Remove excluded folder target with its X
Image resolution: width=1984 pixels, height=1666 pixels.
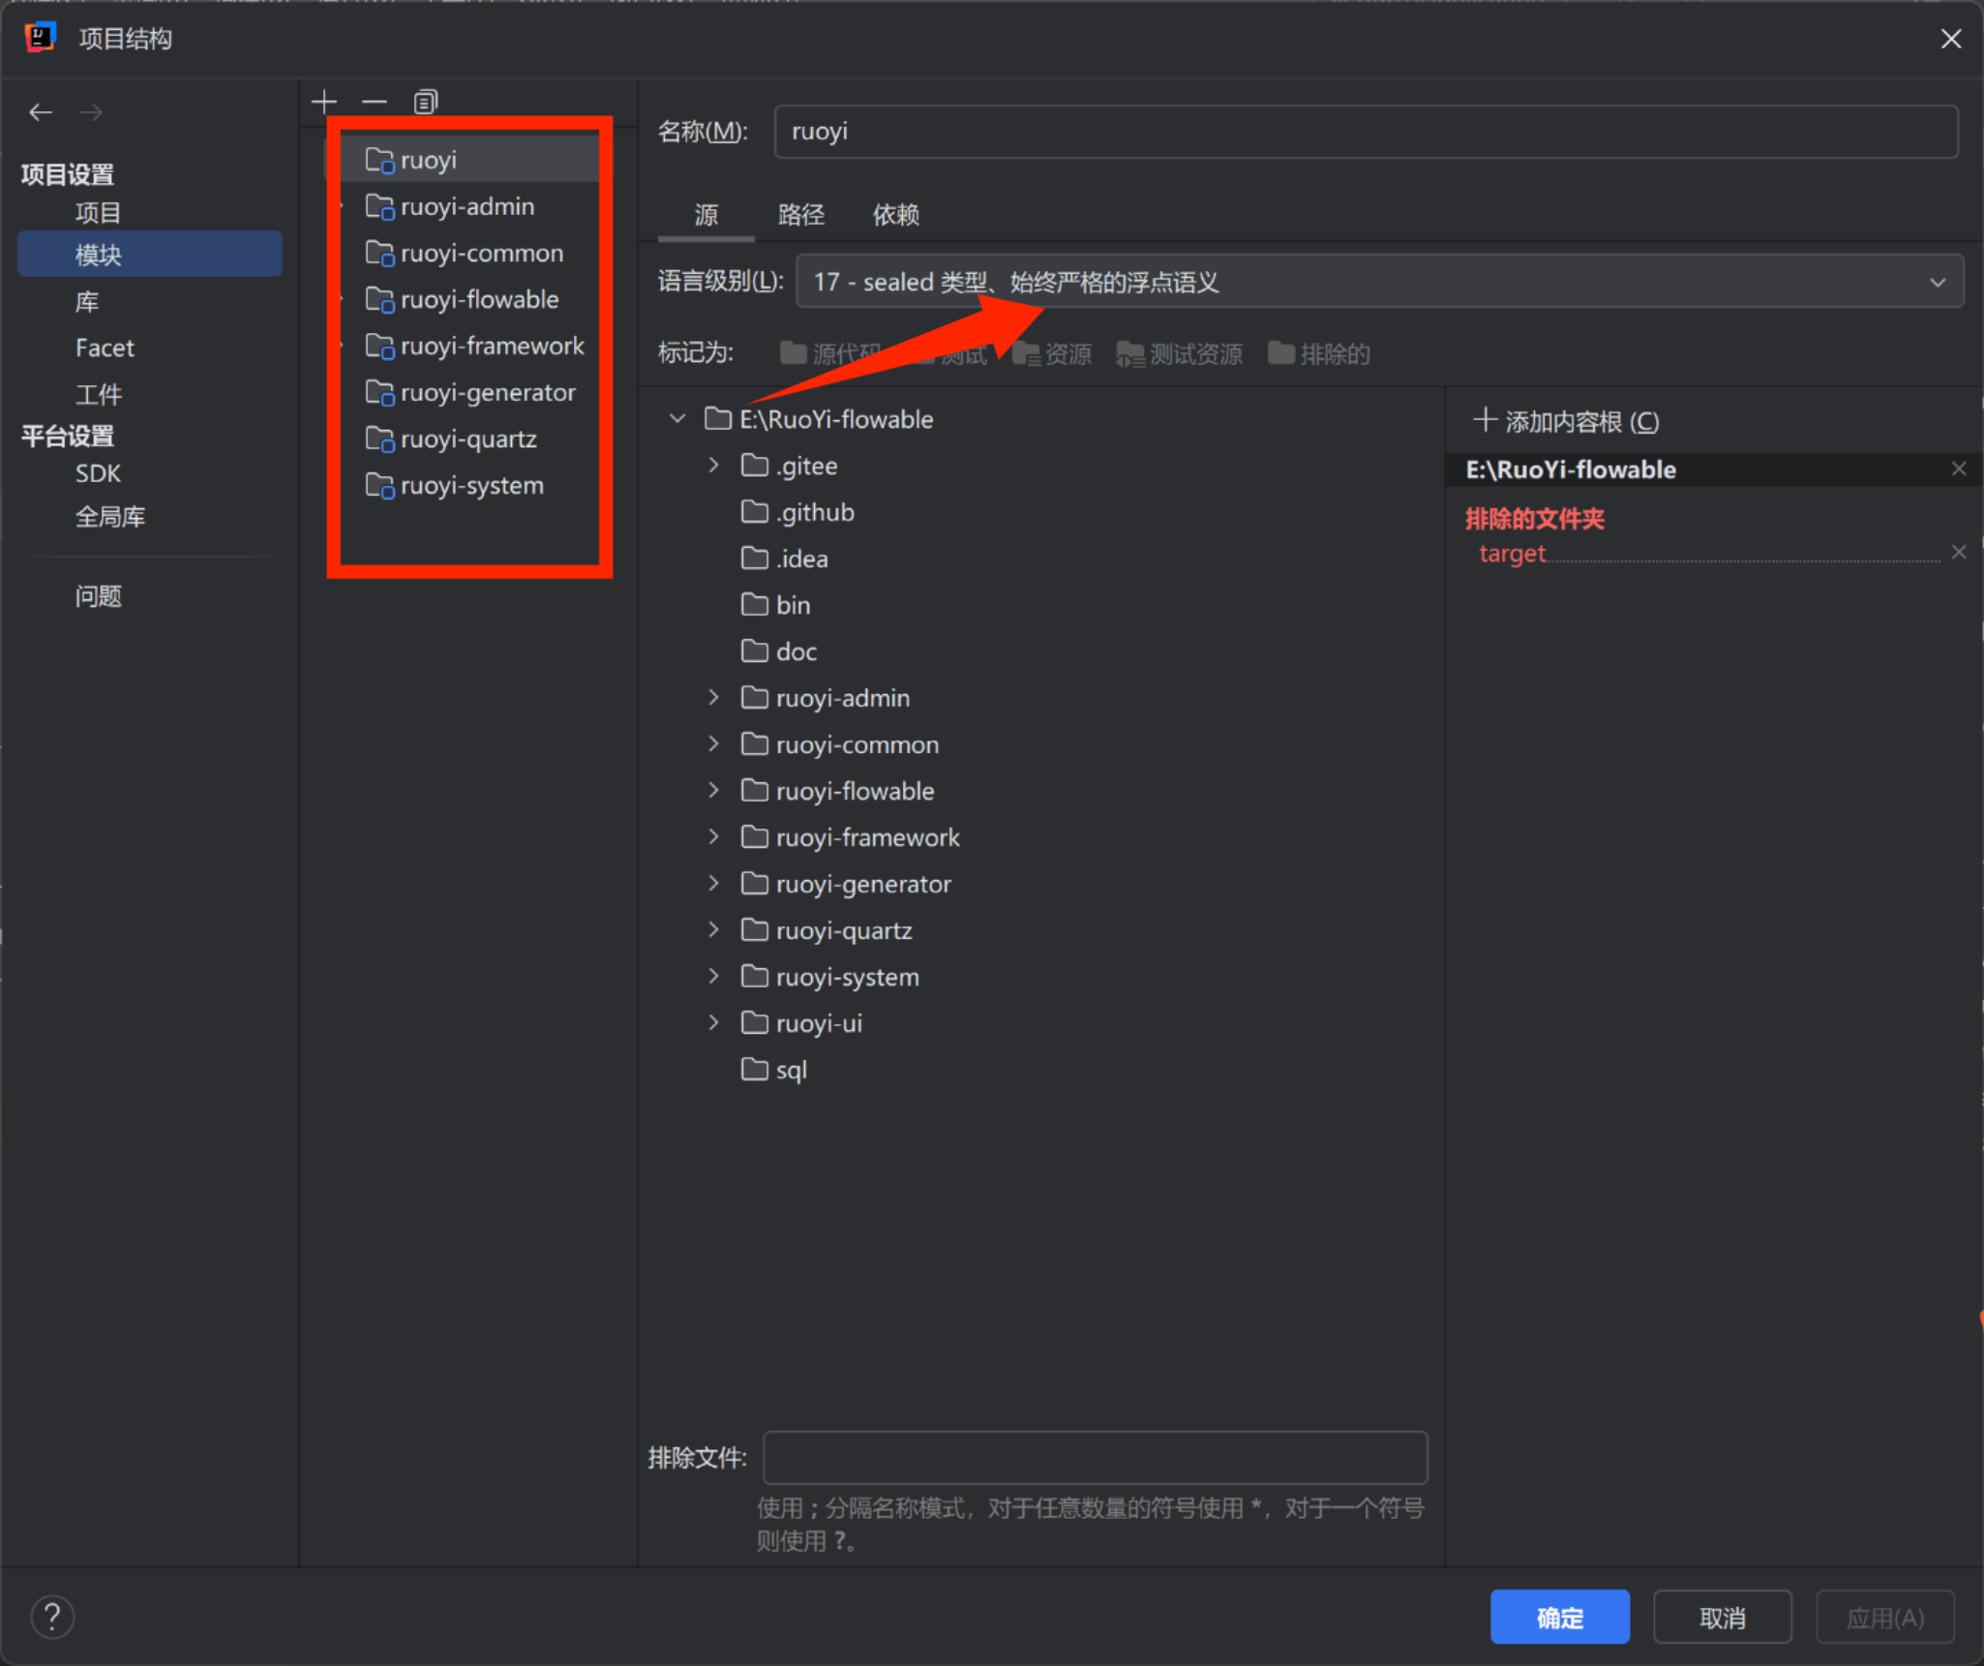point(1959,552)
